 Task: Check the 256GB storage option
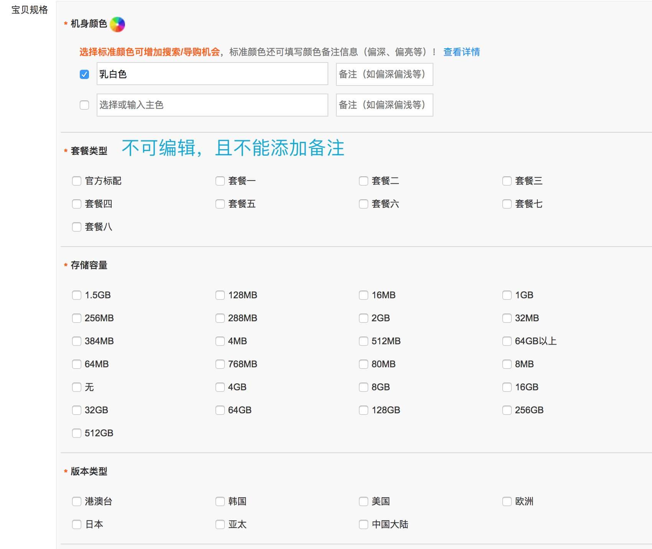pyautogui.click(x=507, y=410)
